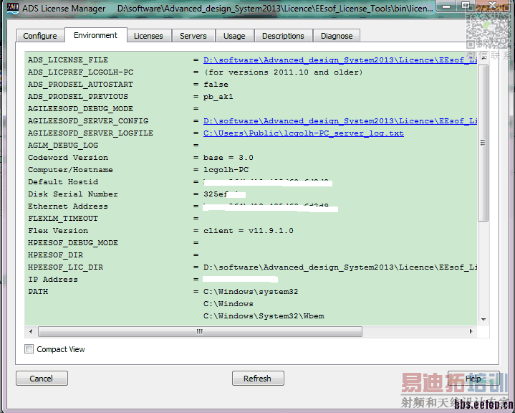Image resolution: width=515 pixels, height=413 pixels.
Task: Click the text '(for versions 2011.10 and older)'
Action: (x=283, y=72)
